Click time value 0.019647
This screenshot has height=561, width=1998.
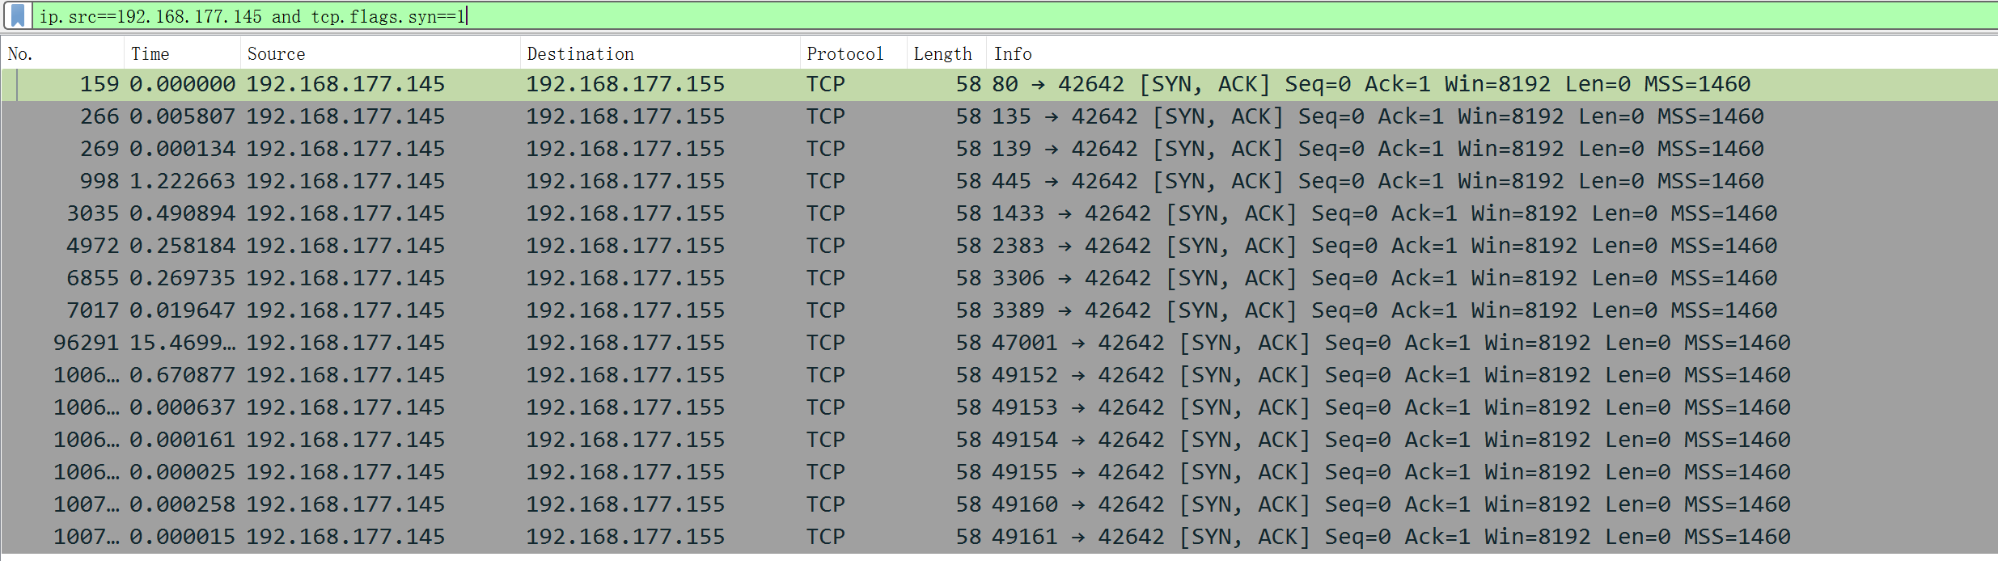tap(182, 310)
